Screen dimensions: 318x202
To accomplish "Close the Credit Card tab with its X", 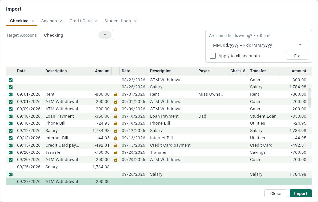I will 96,21.
